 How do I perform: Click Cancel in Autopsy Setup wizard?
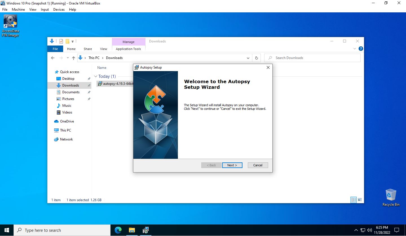coord(258,165)
